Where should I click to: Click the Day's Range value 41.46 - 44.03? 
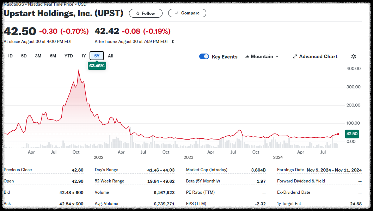[x=161, y=170]
